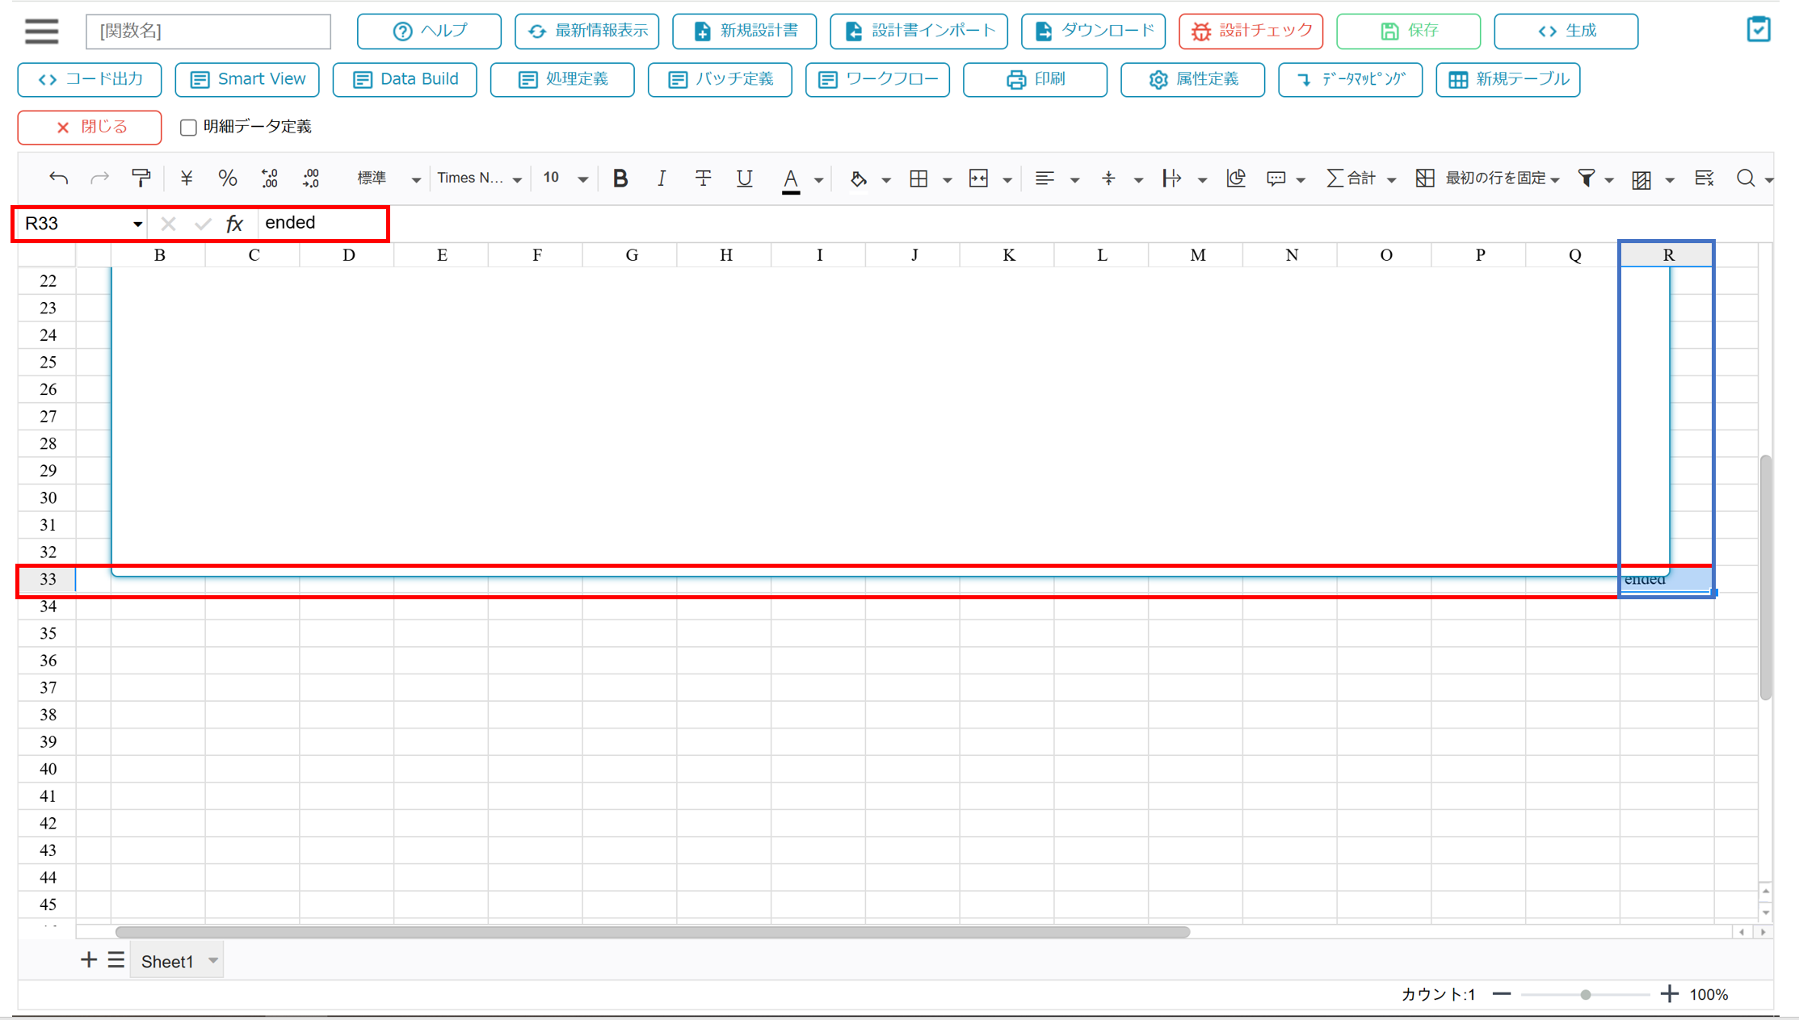This screenshot has height=1020, width=1799.
Task: Click horizontal align icon
Action: [x=1045, y=178]
